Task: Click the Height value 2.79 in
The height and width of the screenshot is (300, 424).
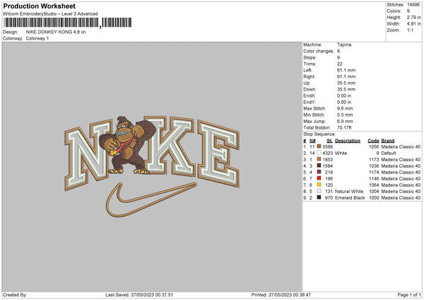Action: (x=413, y=17)
